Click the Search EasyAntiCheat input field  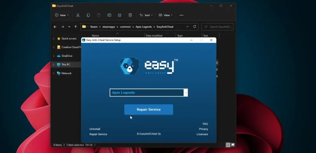coord(217,27)
